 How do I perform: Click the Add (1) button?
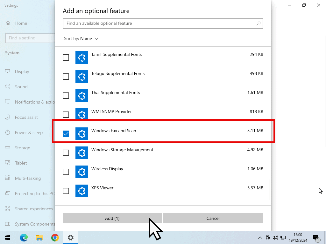tap(112, 218)
